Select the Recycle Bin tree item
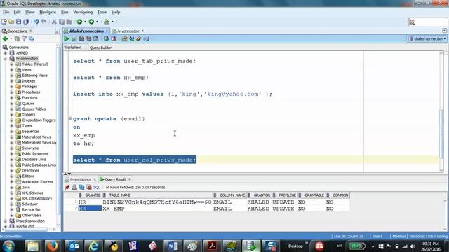Viewport: 449px width, 252px height. point(31,210)
